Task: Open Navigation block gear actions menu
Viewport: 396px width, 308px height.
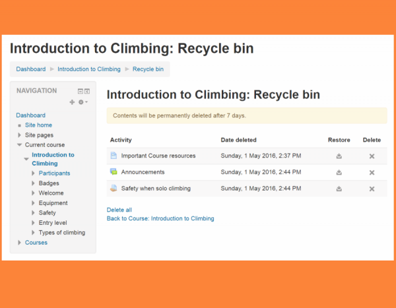Action: point(83,102)
